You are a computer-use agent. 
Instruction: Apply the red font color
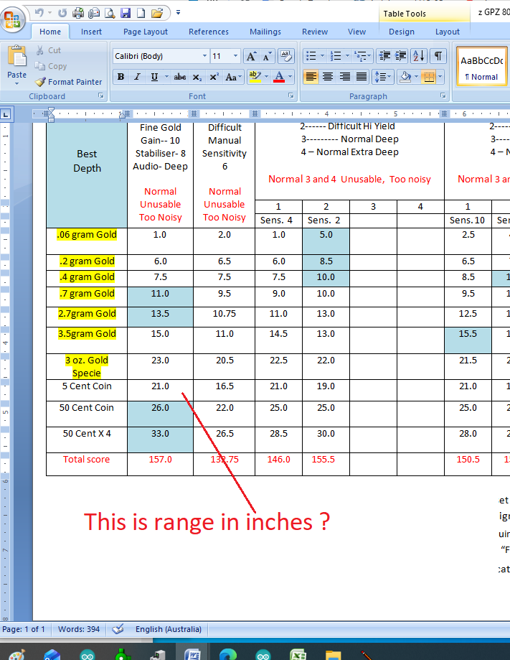(x=279, y=77)
